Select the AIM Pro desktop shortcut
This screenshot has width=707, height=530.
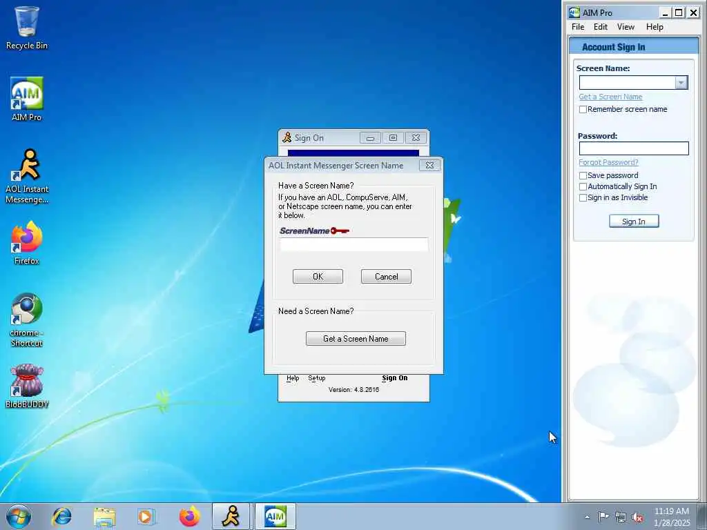click(x=27, y=99)
